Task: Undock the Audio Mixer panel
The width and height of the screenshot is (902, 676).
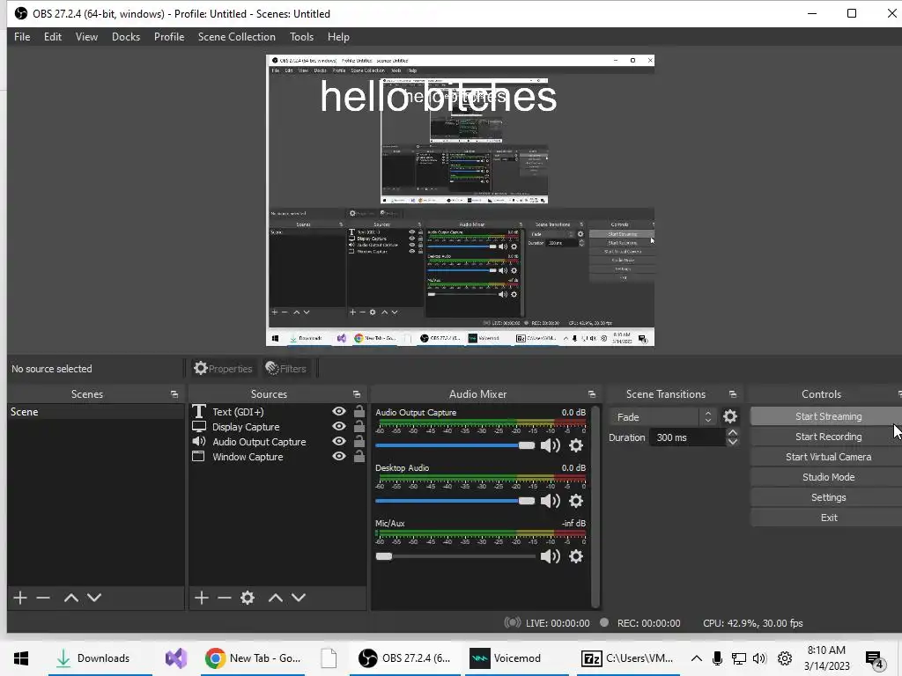Action: point(592,394)
